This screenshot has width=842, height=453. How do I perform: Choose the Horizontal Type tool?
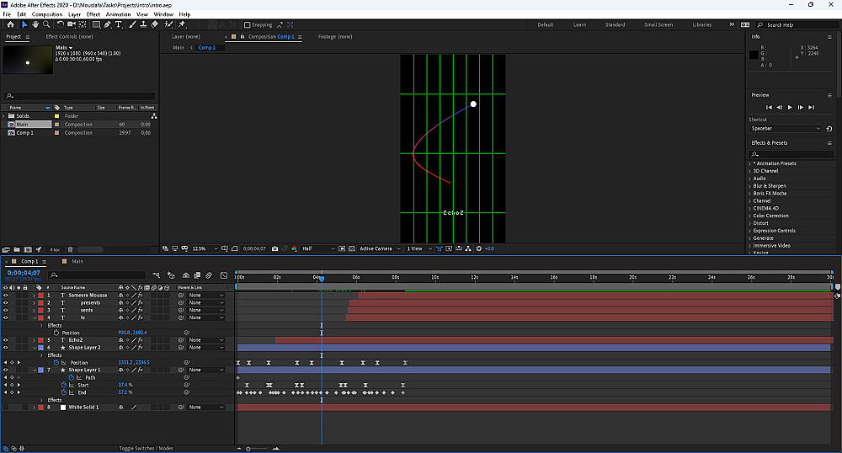(120, 24)
